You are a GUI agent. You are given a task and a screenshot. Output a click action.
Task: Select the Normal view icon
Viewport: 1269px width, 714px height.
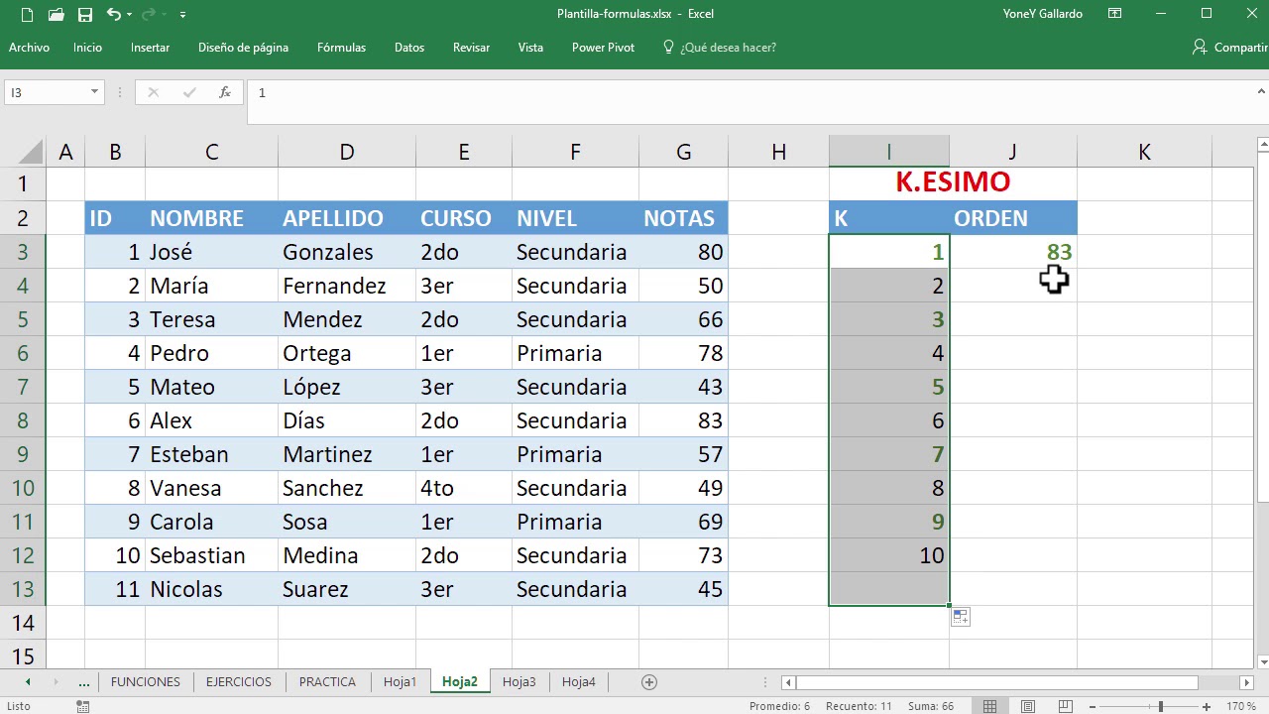click(988, 705)
